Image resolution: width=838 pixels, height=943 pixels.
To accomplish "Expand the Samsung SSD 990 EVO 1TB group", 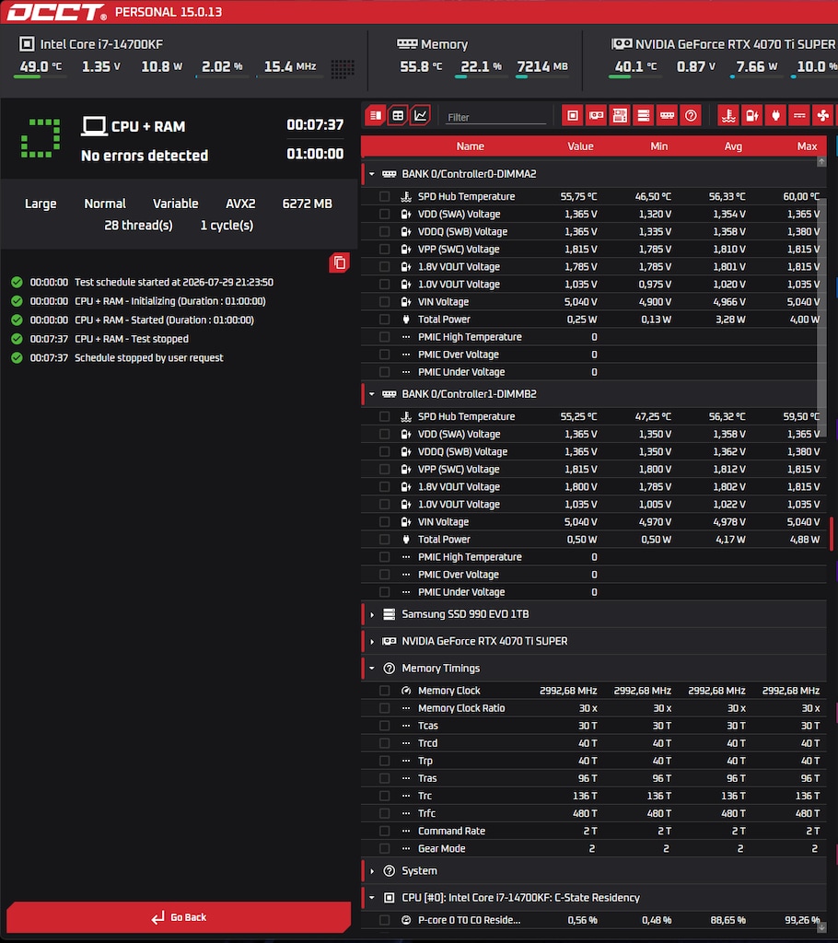I will 372,614.
